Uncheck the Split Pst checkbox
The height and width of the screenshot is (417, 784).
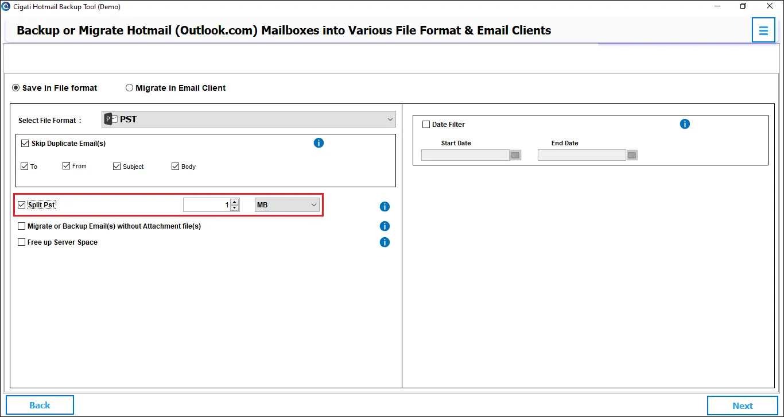[x=22, y=204]
